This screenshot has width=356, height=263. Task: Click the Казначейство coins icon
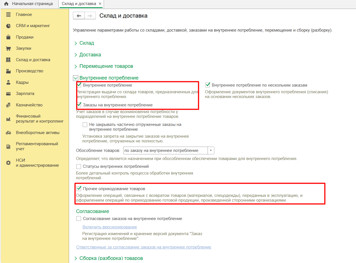(x=8, y=105)
